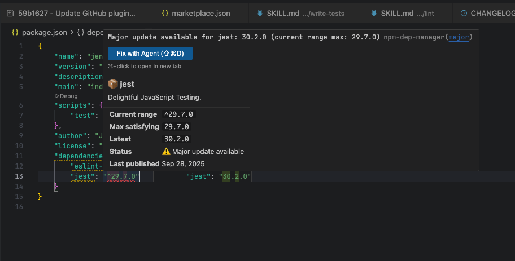Click the '⌘+click to open in new tab' hint
Viewport: 515px width, 261px height.
pyautogui.click(x=145, y=66)
